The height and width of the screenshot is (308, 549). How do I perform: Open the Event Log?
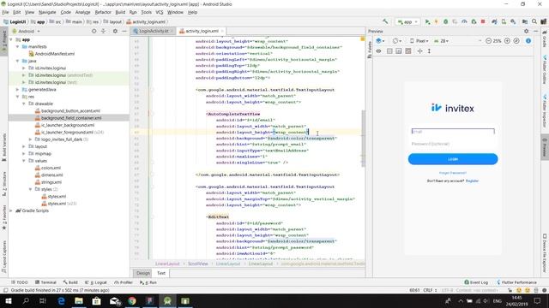pos(476,282)
